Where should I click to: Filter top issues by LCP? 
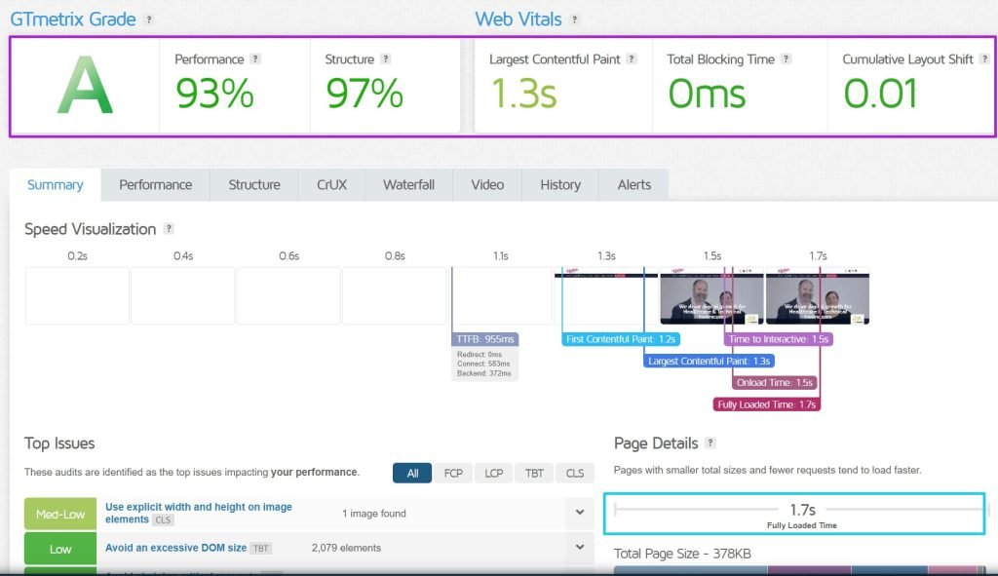(493, 473)
